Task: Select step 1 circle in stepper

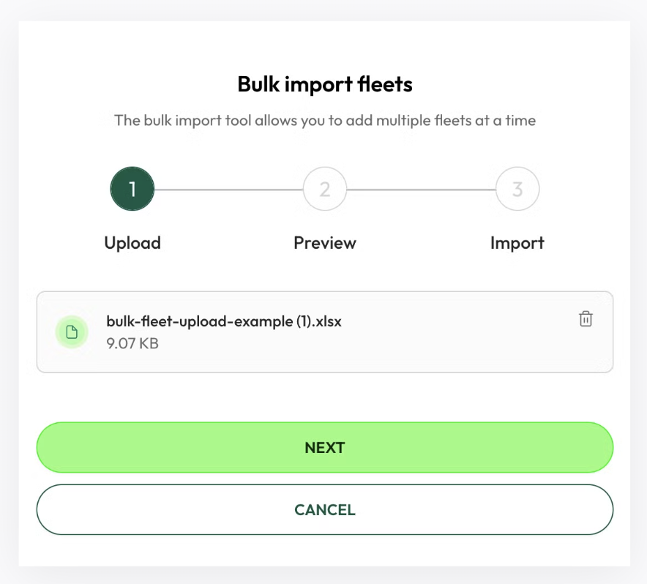Action: [132, 189]
